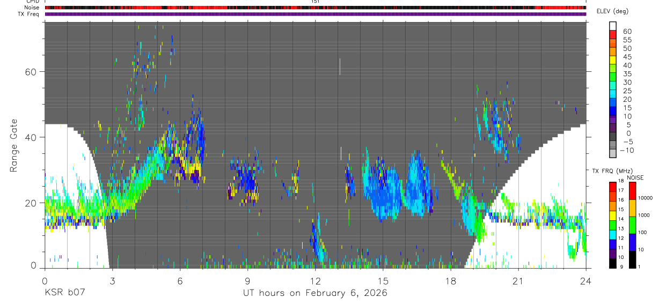Click the 'NOISE' legend title
Image resolution: width=659 pixels, height=304 pixels.
tap(635, 177)
